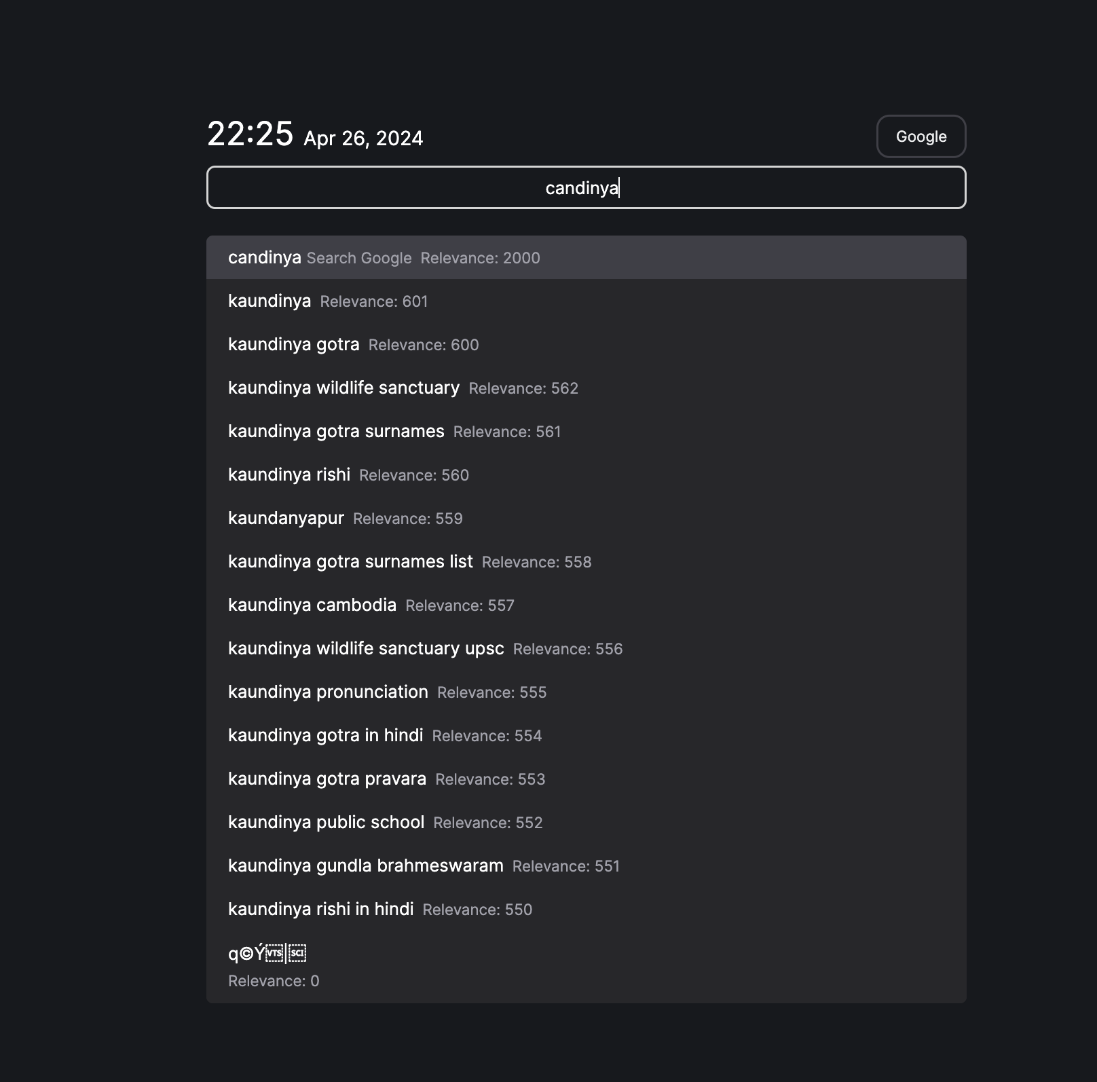The height and width of the screenshot is (1082, 1097).
Task: Click the 22:25 clock display
Action: (250, 134)
